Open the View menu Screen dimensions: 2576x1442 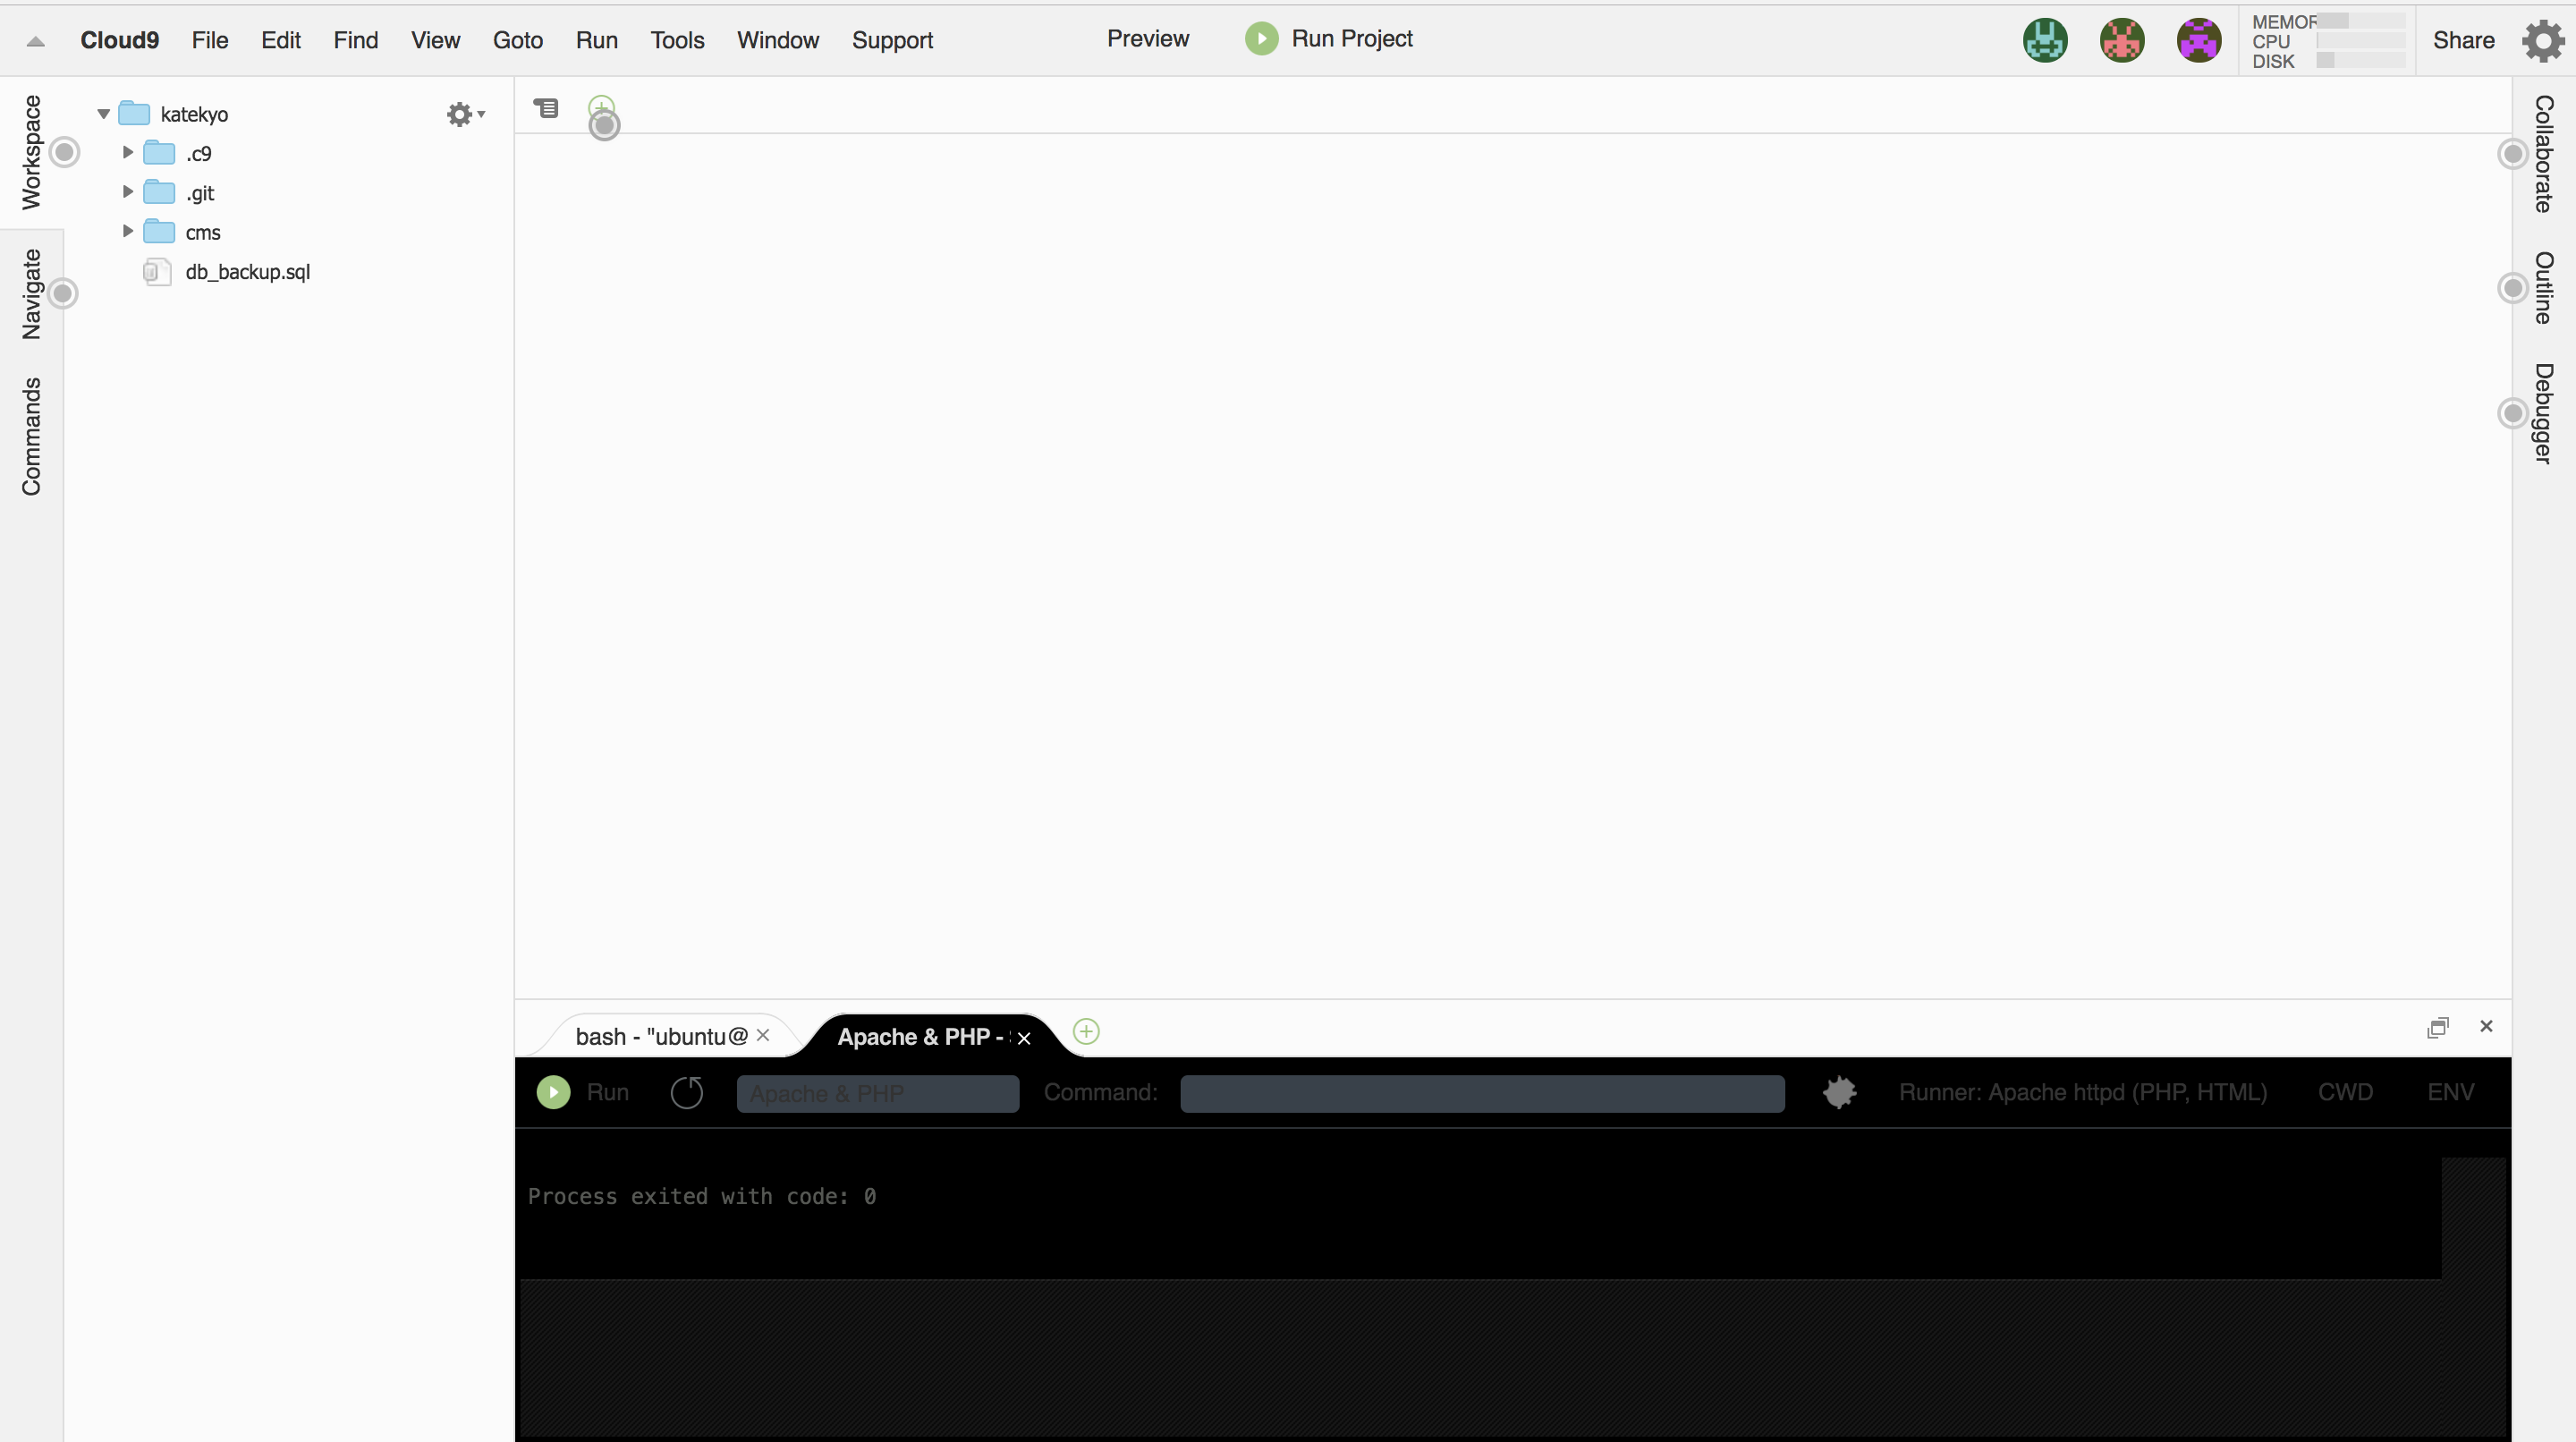[x=435, y=41]
